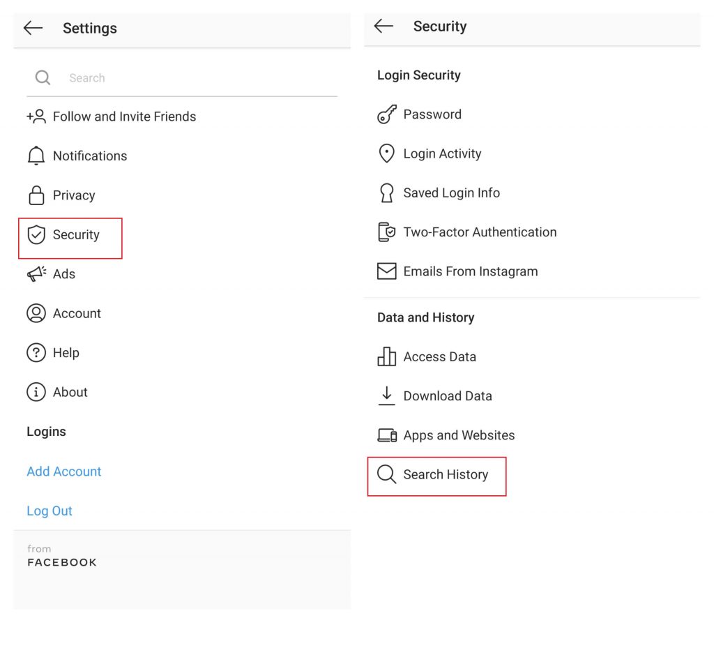Click the magnifier icon in the Settings search bar
Viewport: 714px width, 671px height.
click(43, 77)
